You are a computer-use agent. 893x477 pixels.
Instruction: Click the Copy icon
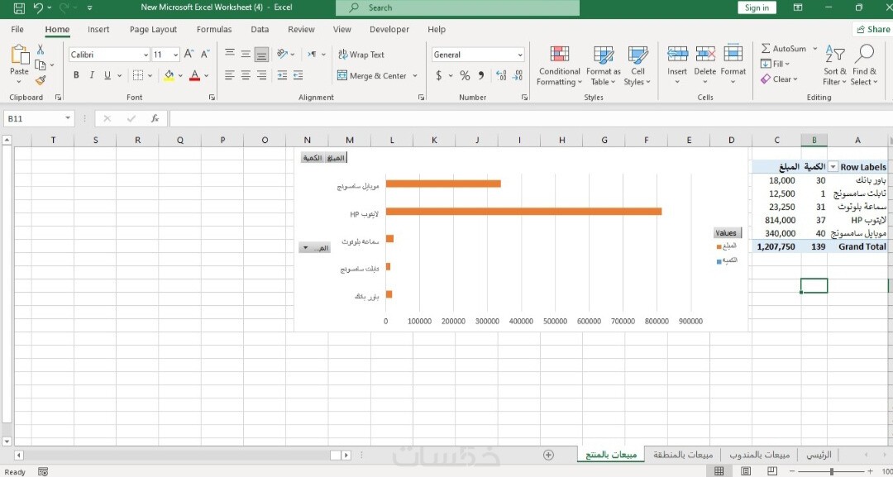pos(40,64)
